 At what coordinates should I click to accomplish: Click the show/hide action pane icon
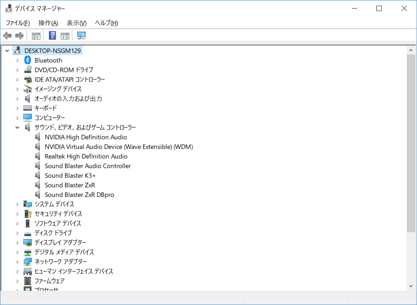pos(65,36)
